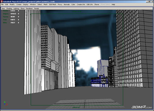154x111 pixels.
Task: Open the File menu
Action: [x=2, y=4]
